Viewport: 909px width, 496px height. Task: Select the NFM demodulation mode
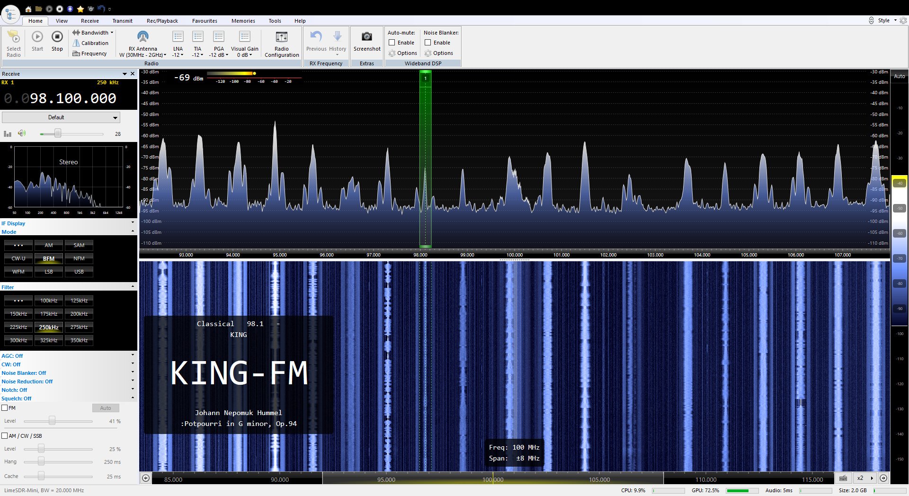tap(79, 258)
